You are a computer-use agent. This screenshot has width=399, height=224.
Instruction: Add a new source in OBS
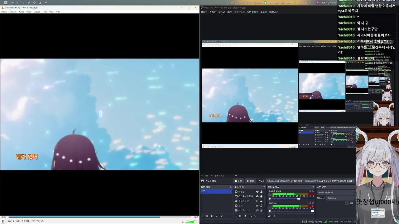point(236,216)
